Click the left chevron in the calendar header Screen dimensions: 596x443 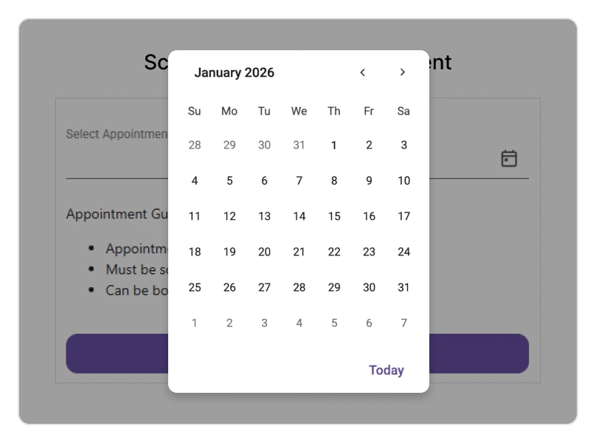[x=362, y=72]
